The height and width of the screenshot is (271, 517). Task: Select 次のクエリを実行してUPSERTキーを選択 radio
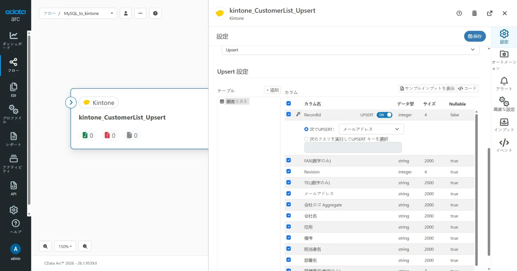[306, 139]
